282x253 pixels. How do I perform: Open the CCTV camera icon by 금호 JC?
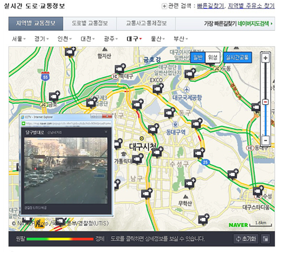pyautogui.click(x=54, y=96)
